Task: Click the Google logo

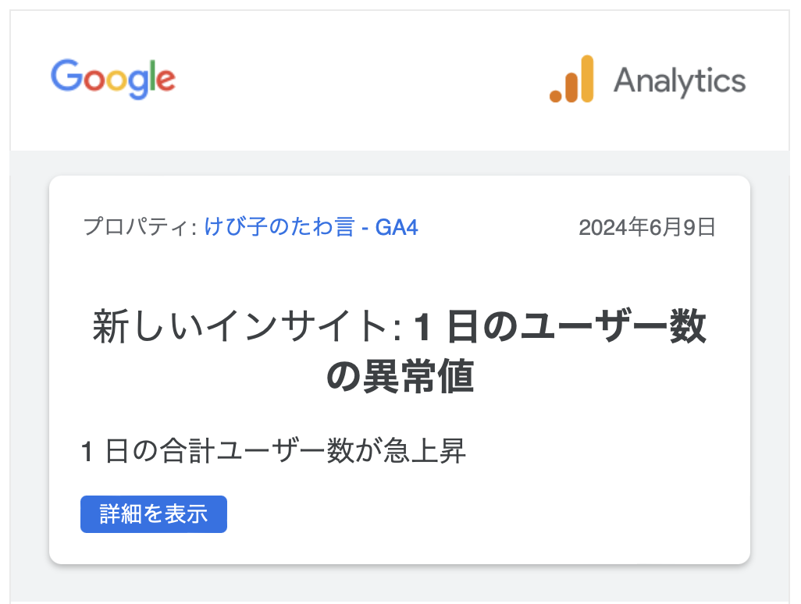Action: pos(113,79)
